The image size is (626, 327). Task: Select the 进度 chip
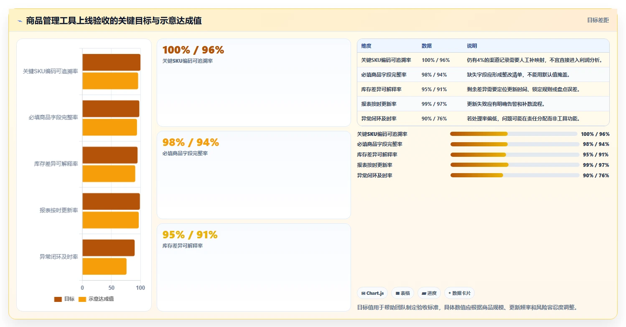coord(429,294)
